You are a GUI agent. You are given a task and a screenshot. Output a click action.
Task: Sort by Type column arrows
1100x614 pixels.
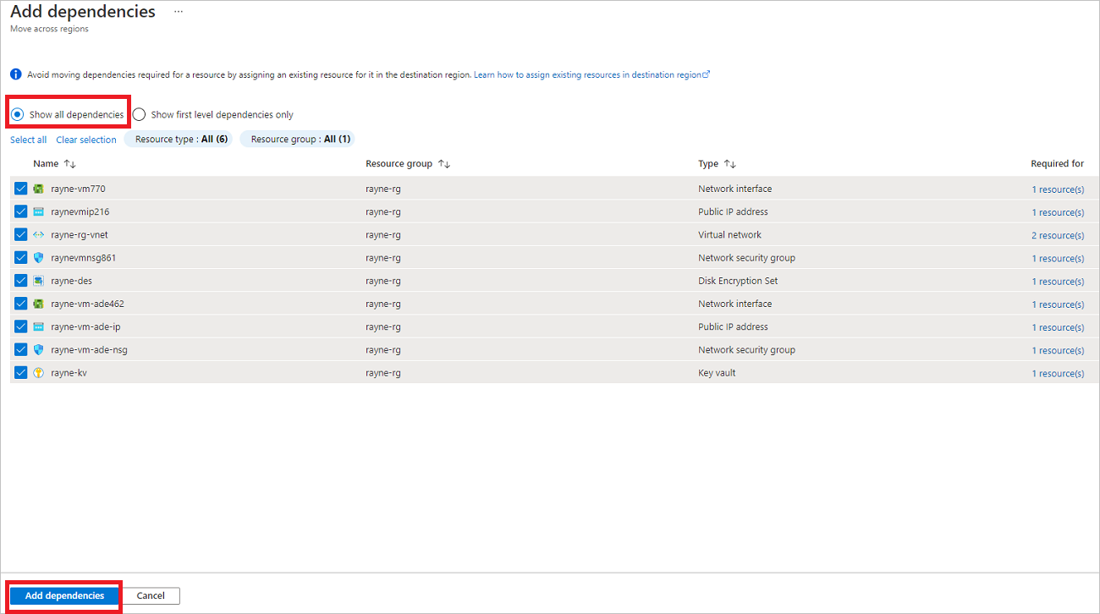coord(730,164)
